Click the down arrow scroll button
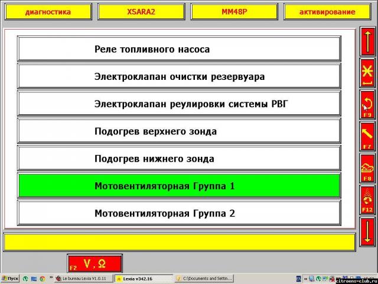 (x=367, y=231)
